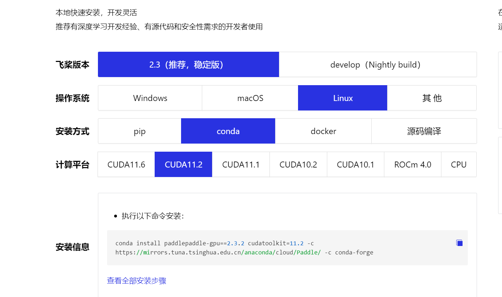Image resolution: width=502 pixels, height=297 pixels.
Task: Pick CUDA11.6 compute platform
Action: click(x=126, y=164)
